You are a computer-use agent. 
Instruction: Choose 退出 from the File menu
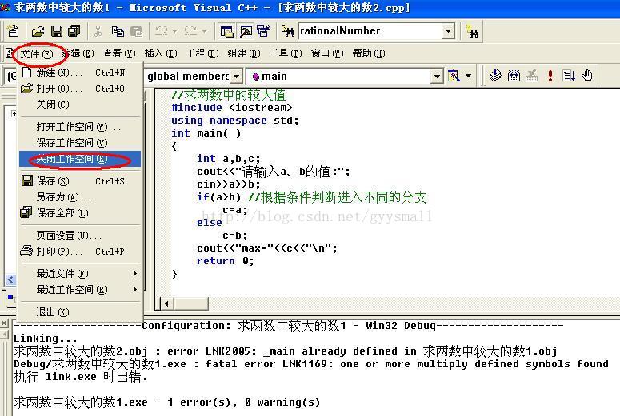[x=80, y=312]
